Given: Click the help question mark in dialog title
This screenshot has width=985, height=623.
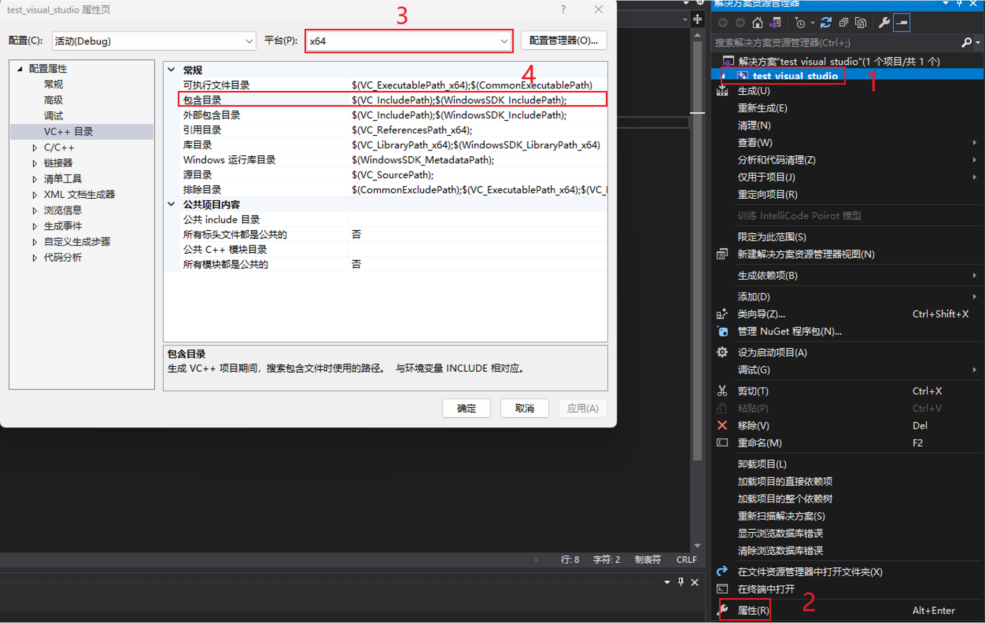Looking at the screenshot, I should [x=563, y=9].
